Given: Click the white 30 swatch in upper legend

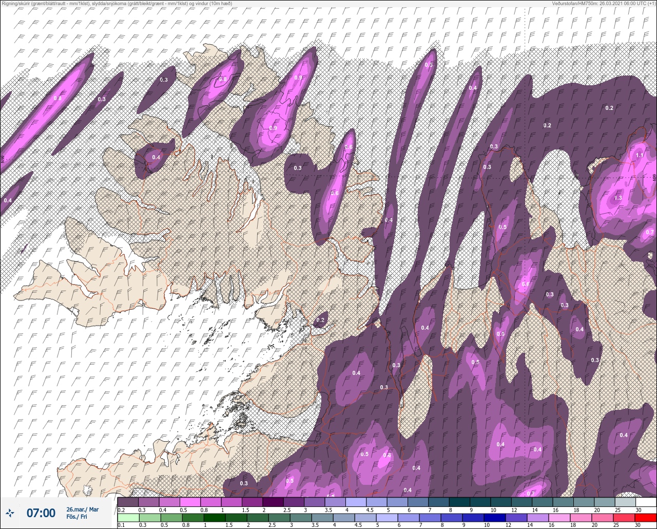Looking at the screenshot, I should [x=646, y=502].
